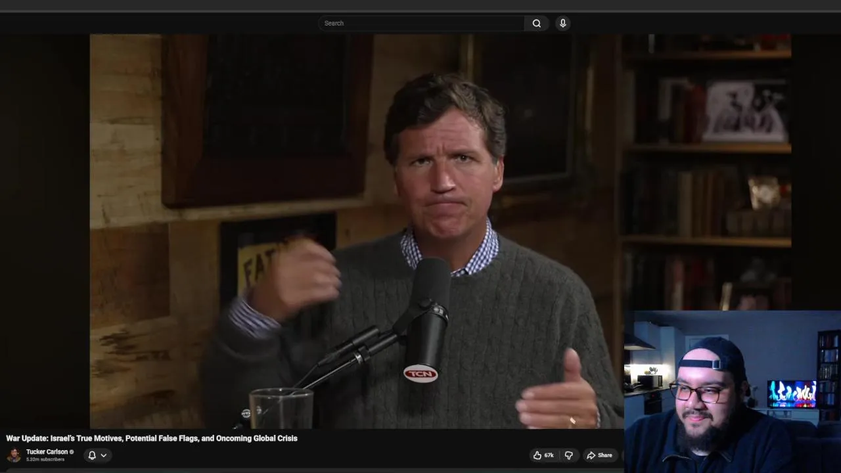
Task: Click the Share button
Action: [x=599, y=455]
